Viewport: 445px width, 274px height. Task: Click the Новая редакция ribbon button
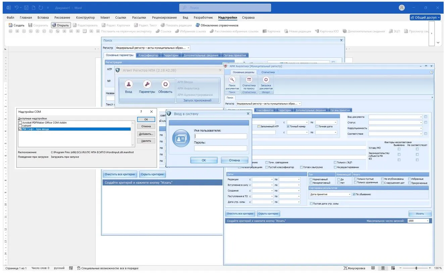tap(298, 31)
